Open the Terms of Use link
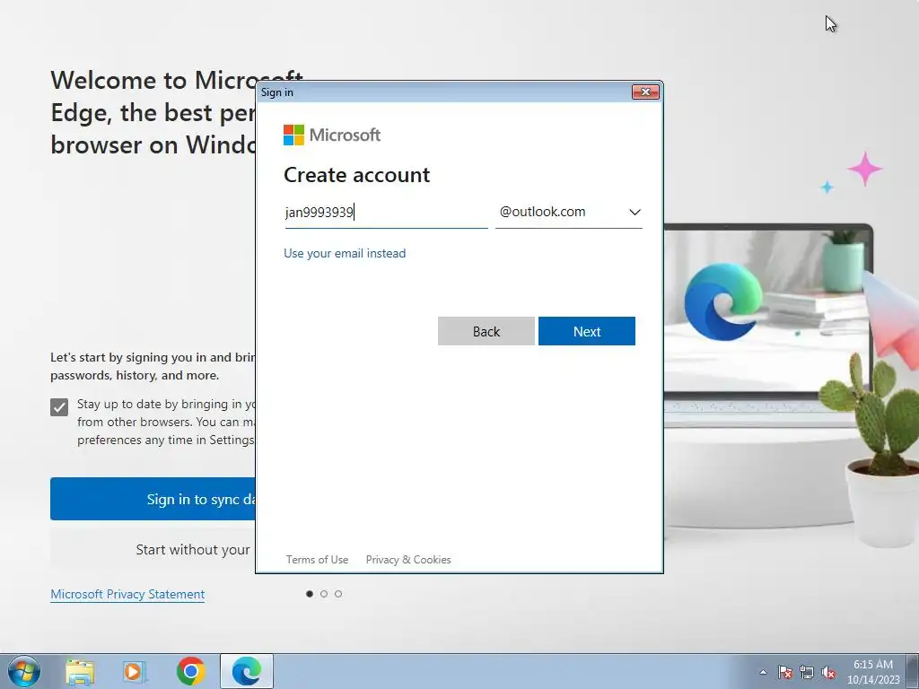Viewport: 919px width, 689px height. [x=317, y=560]
